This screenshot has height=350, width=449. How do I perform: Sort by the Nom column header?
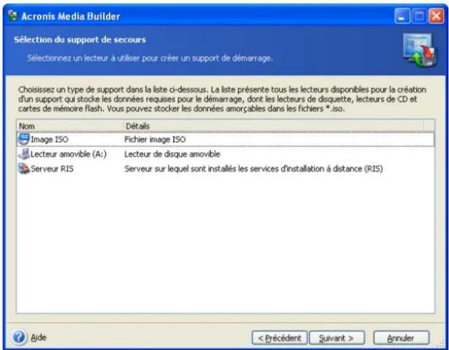pyautogui.click(x=70, y=126)
